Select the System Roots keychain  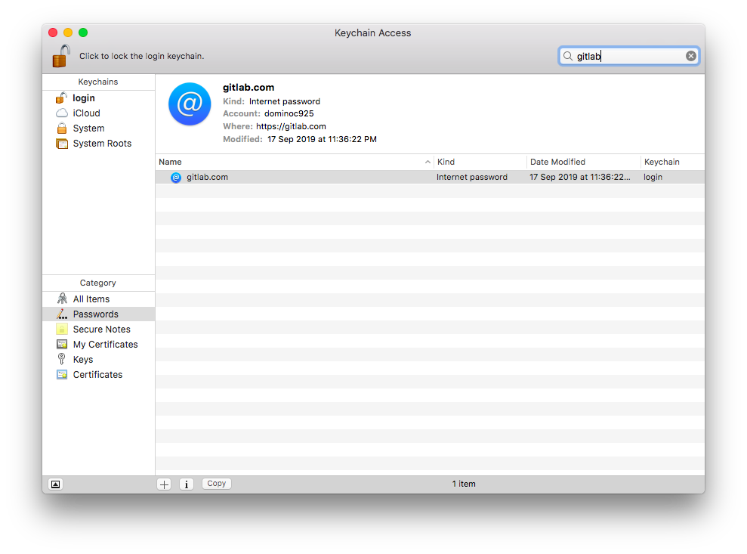[102, 143]
